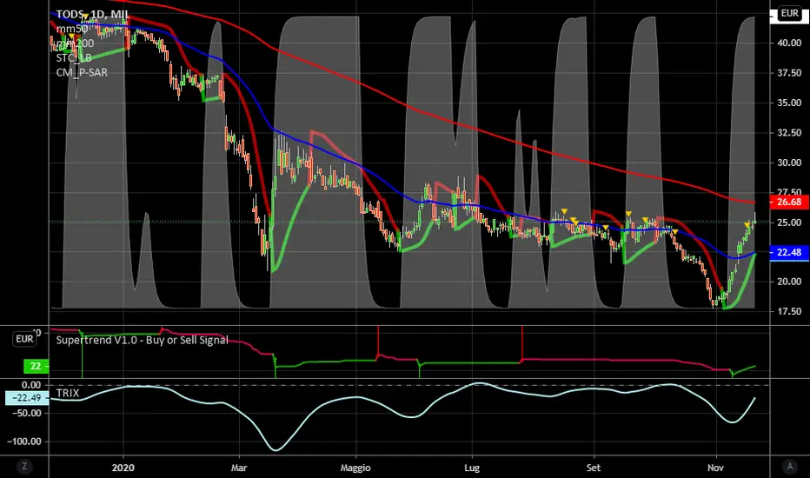The image size is (810, 478).
Task: Select the mm50 indicator legend
Action: point(72,29)
